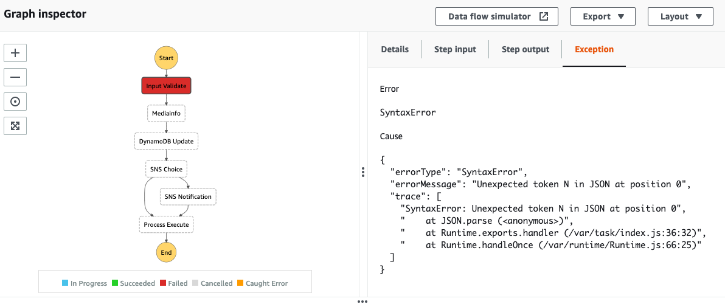Click the vertical panel divider handle
The height and width of the screenshot is (304, 725).
(x=364, y=172)
